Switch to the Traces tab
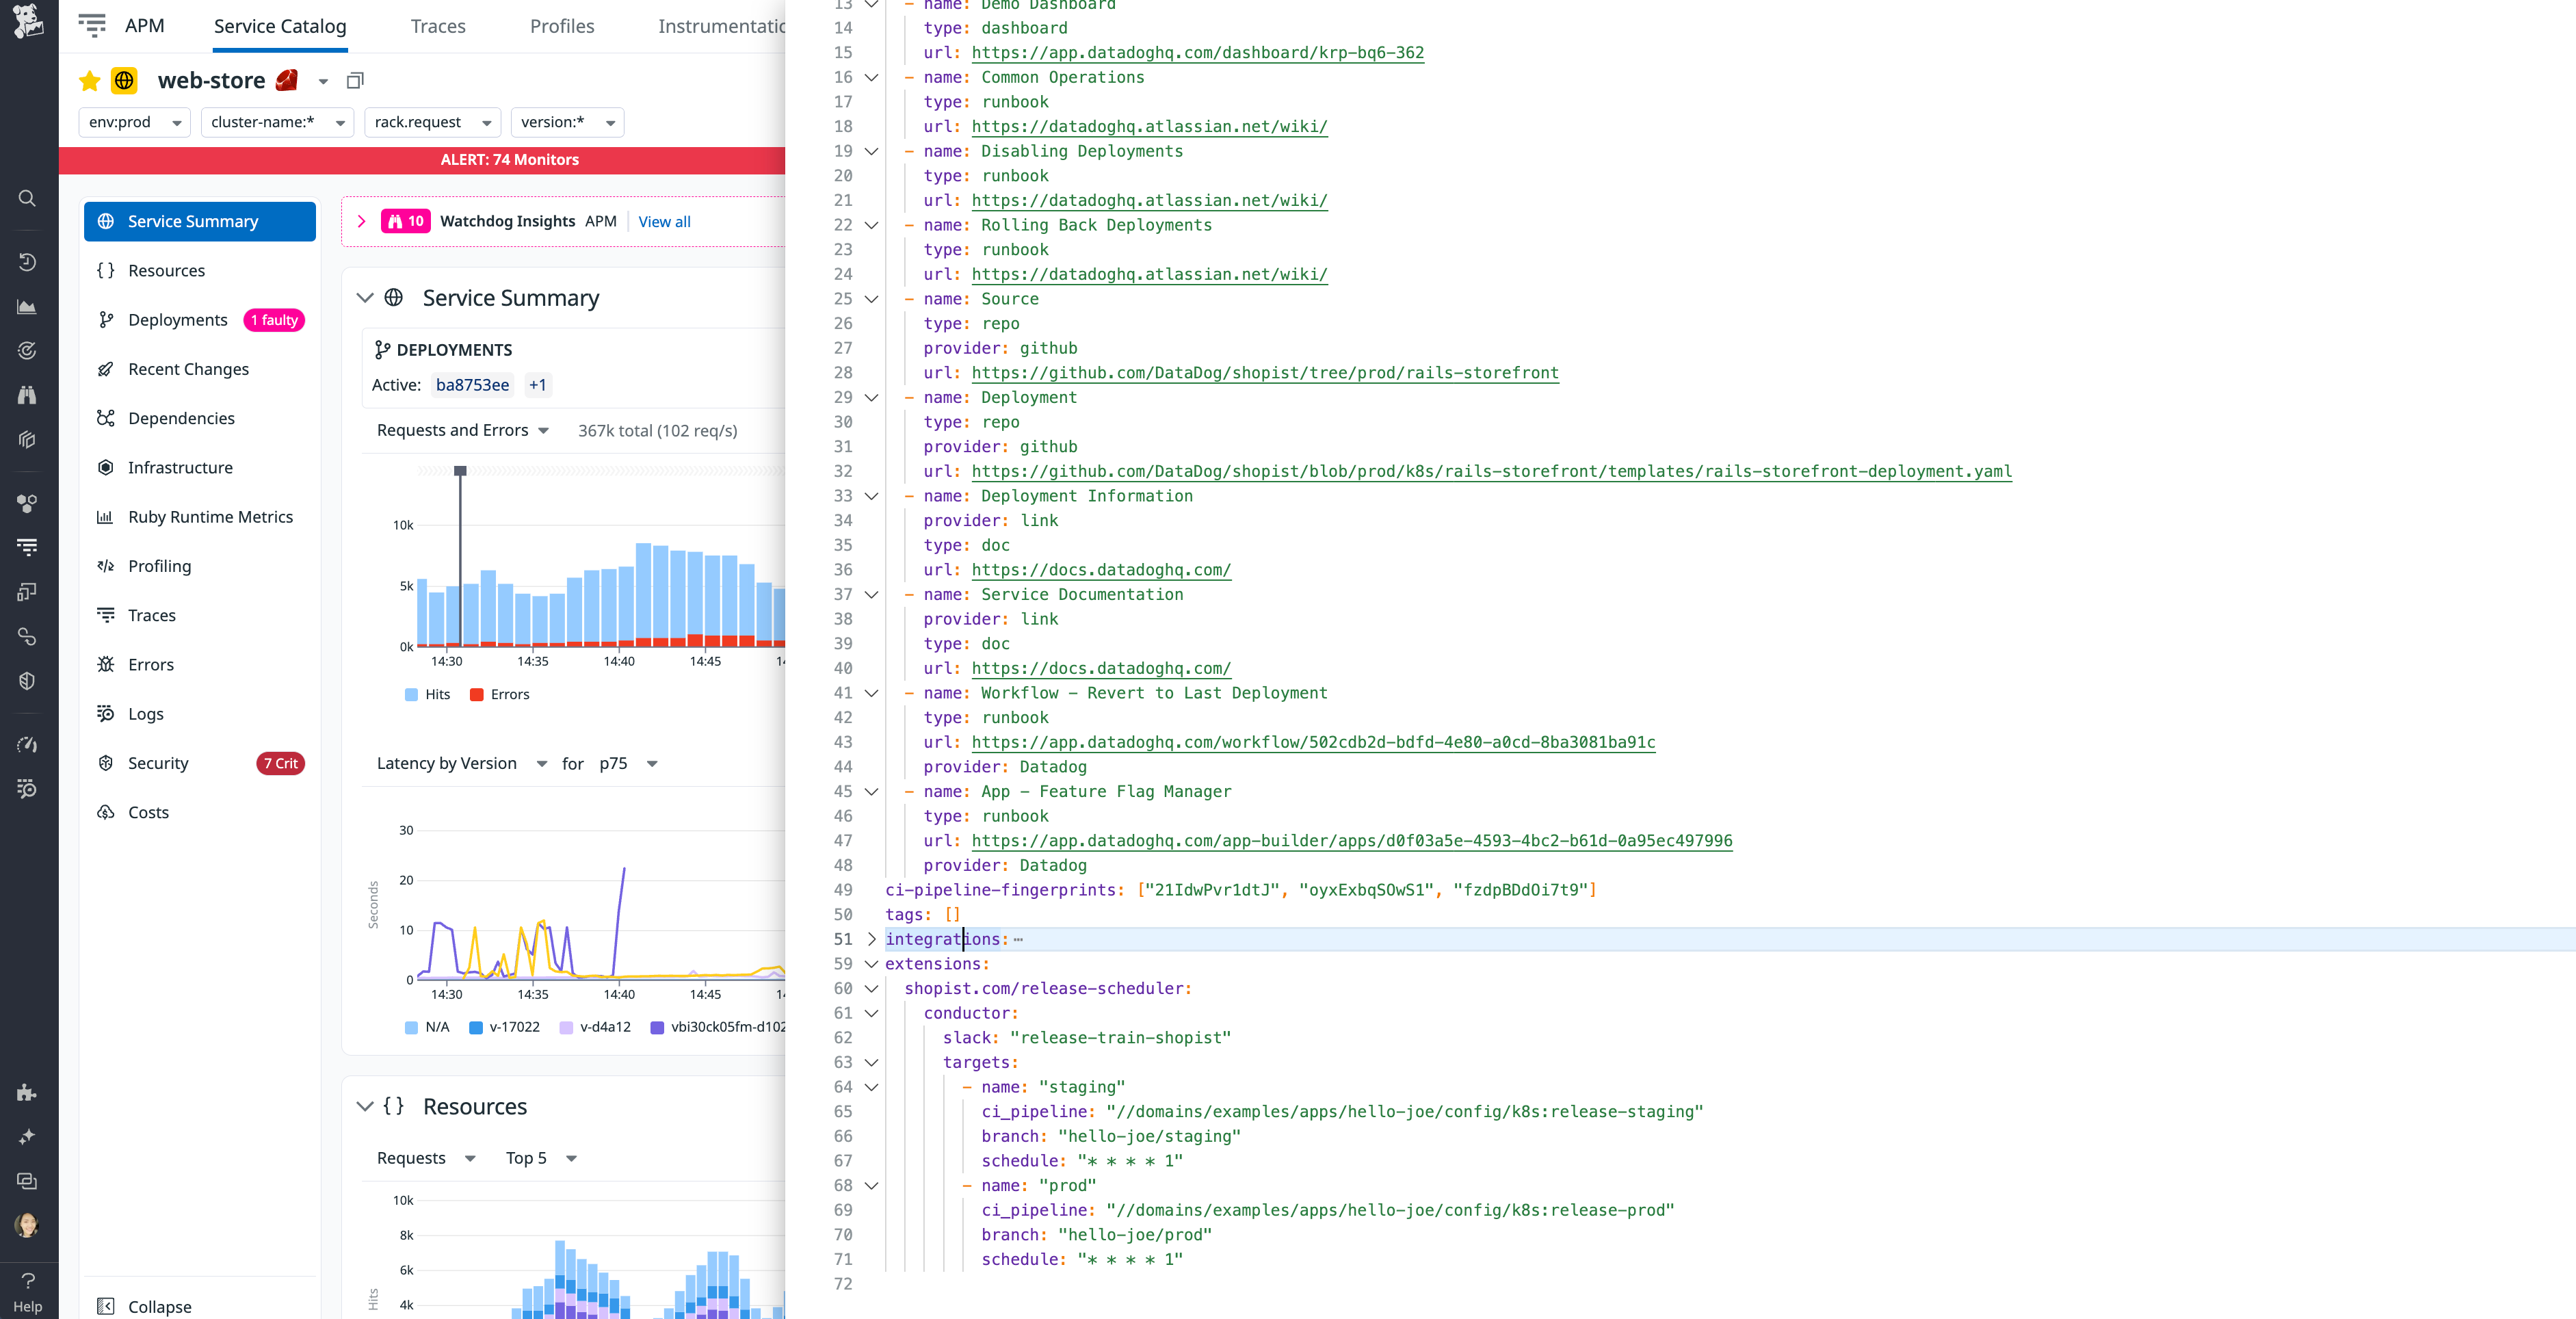Viewport: 2576px width, 1319px height. coord(438,26)
